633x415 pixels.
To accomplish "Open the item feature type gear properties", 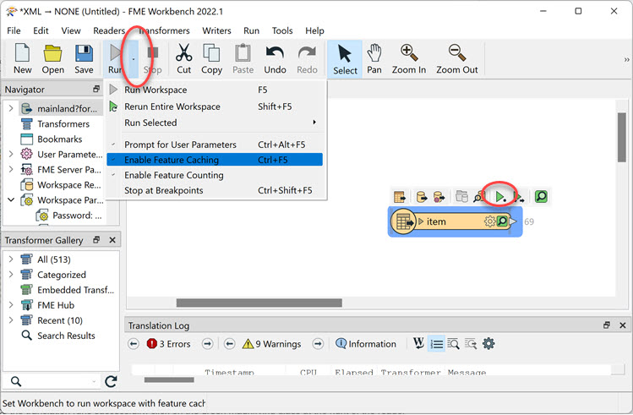I will pyautogui.click(x=489, y=221).
